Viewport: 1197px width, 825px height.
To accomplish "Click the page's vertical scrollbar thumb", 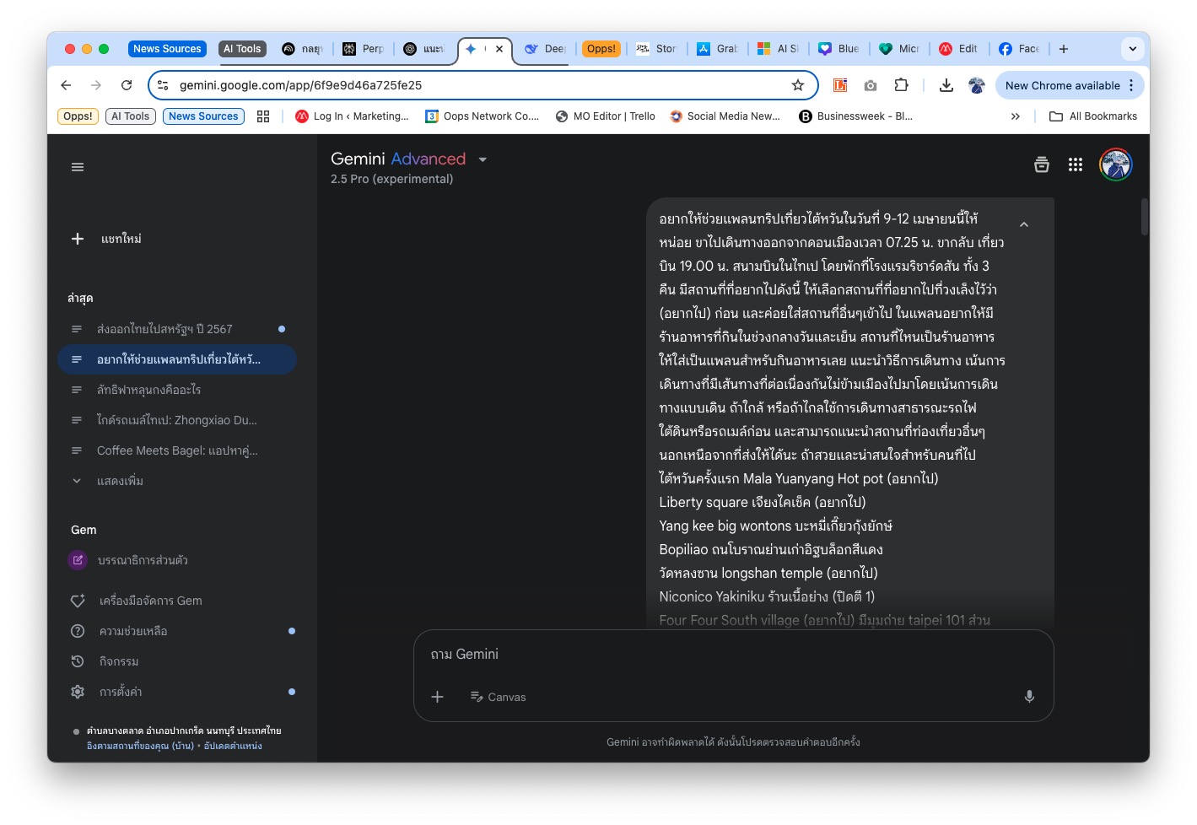I will pyautogui.click(x=1145, y=217).
